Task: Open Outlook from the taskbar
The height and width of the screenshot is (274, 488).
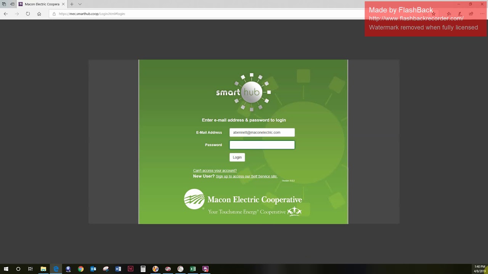Action: pyautogui.click(x=93, y=269)
